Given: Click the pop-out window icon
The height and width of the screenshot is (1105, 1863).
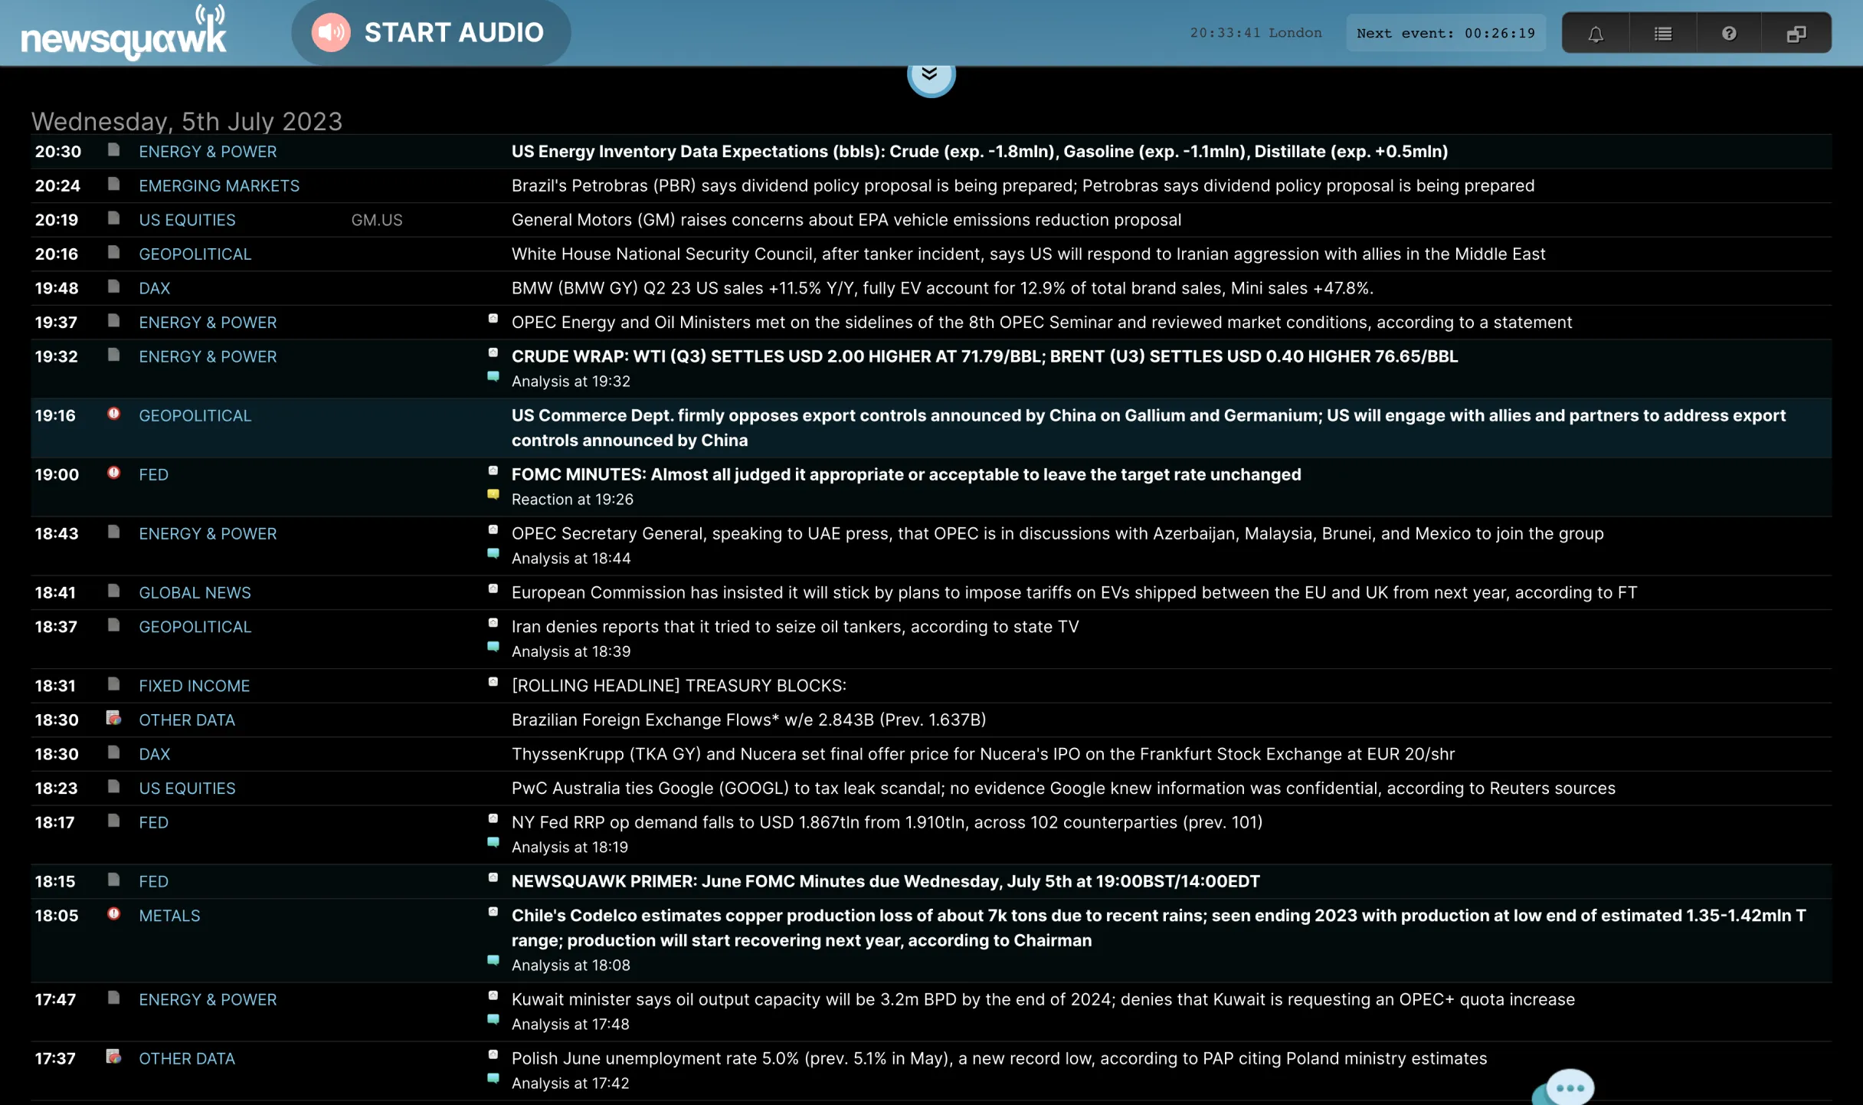Looking at the screenshot, I should point(1796,34).
